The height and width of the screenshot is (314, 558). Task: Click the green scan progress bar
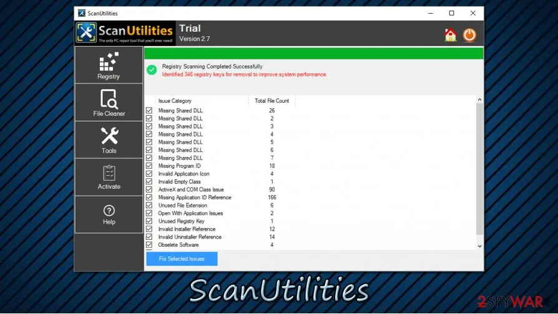coord(314,54)
